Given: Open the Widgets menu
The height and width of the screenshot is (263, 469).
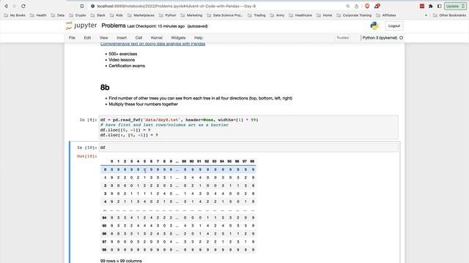Looking at the screenshot, I should tap(178, 38).
